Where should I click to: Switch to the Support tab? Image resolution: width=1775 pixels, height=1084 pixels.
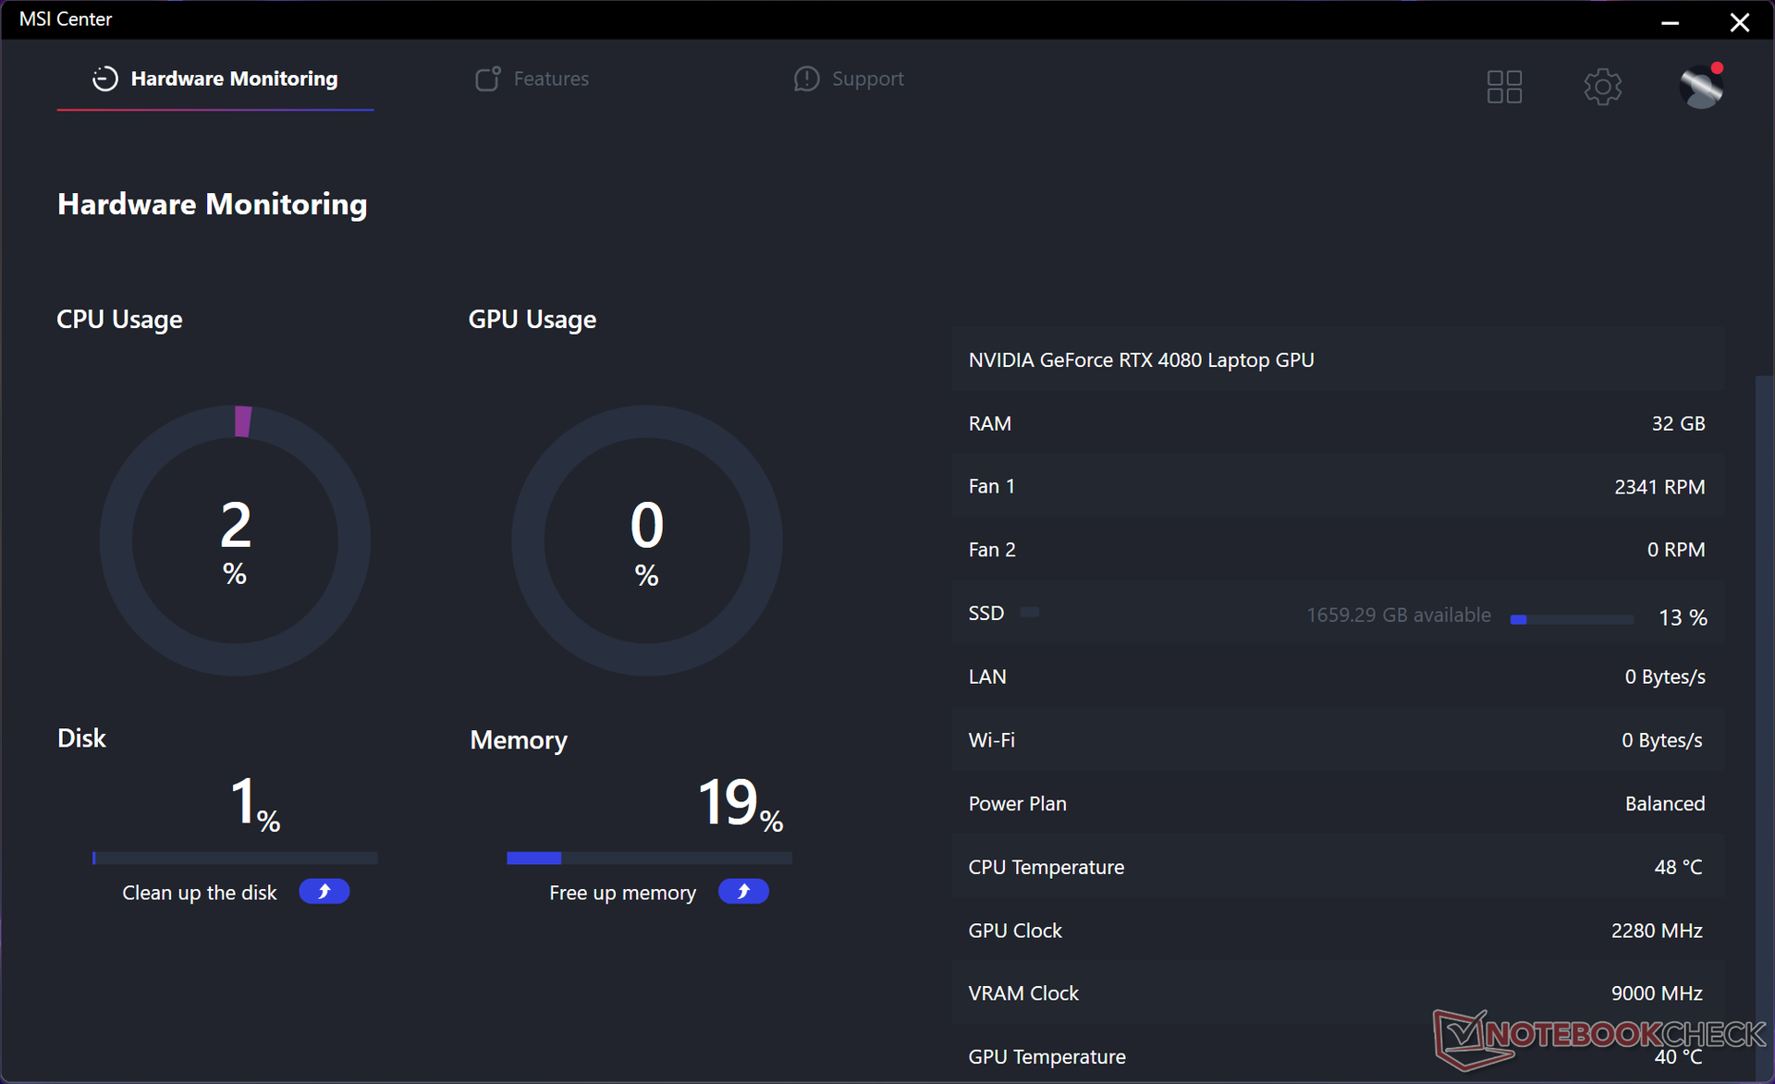coord(867,79)
